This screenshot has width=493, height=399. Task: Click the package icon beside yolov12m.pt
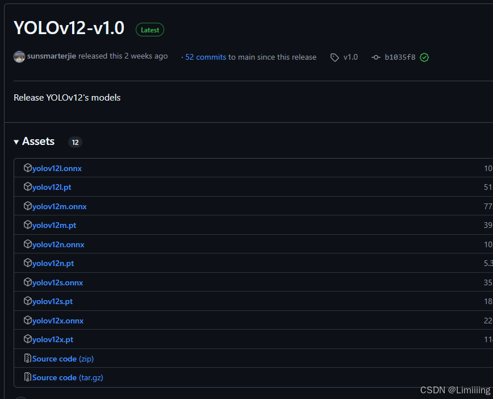[x=28, y=225]
